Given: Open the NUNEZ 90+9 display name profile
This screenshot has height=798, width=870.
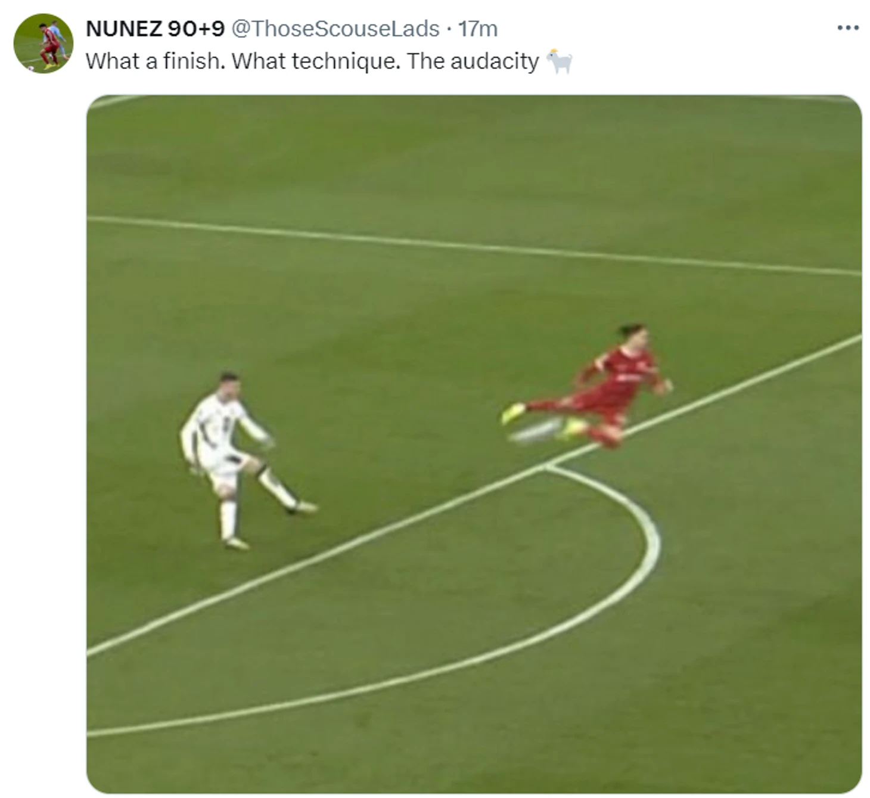Looking at the screenshot, I should (155, 29).
